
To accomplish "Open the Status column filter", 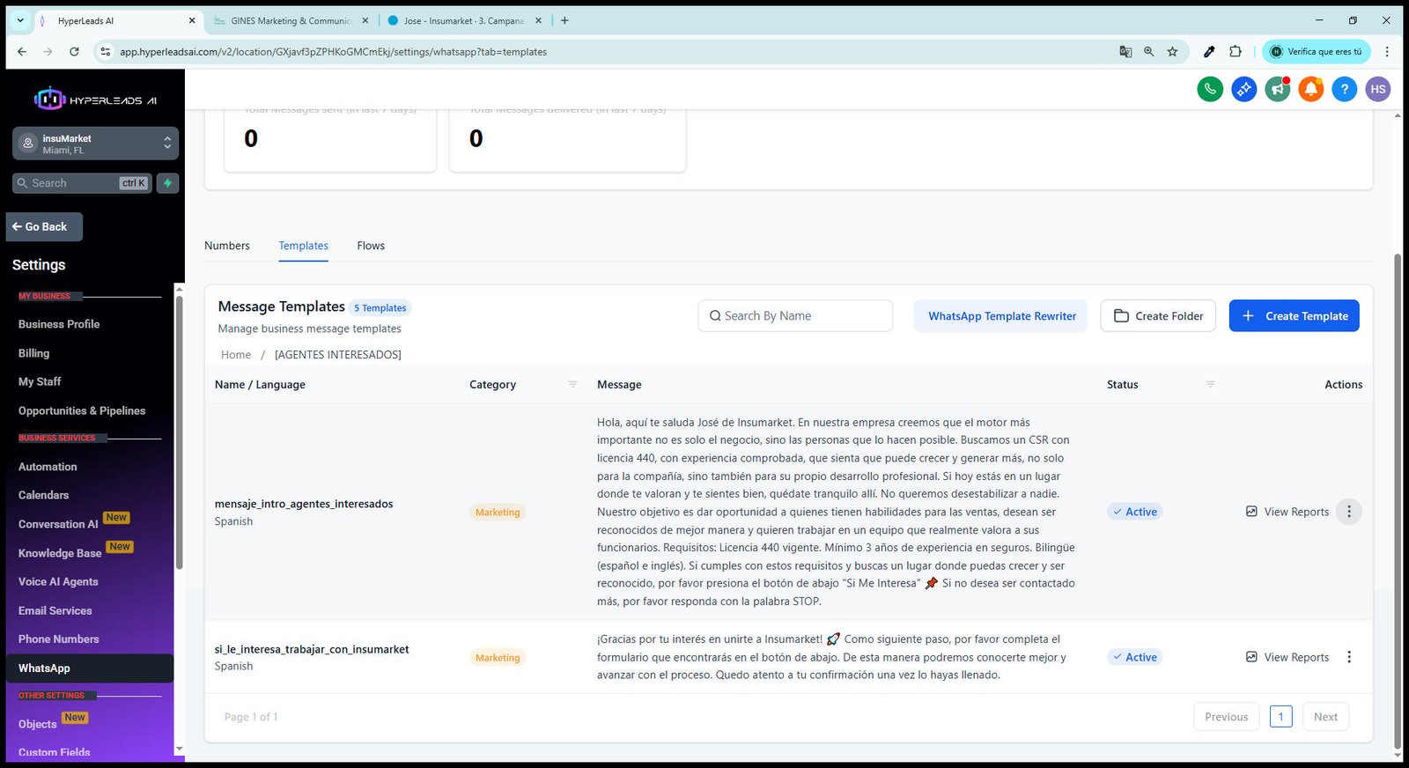I will pos(1210,385).
